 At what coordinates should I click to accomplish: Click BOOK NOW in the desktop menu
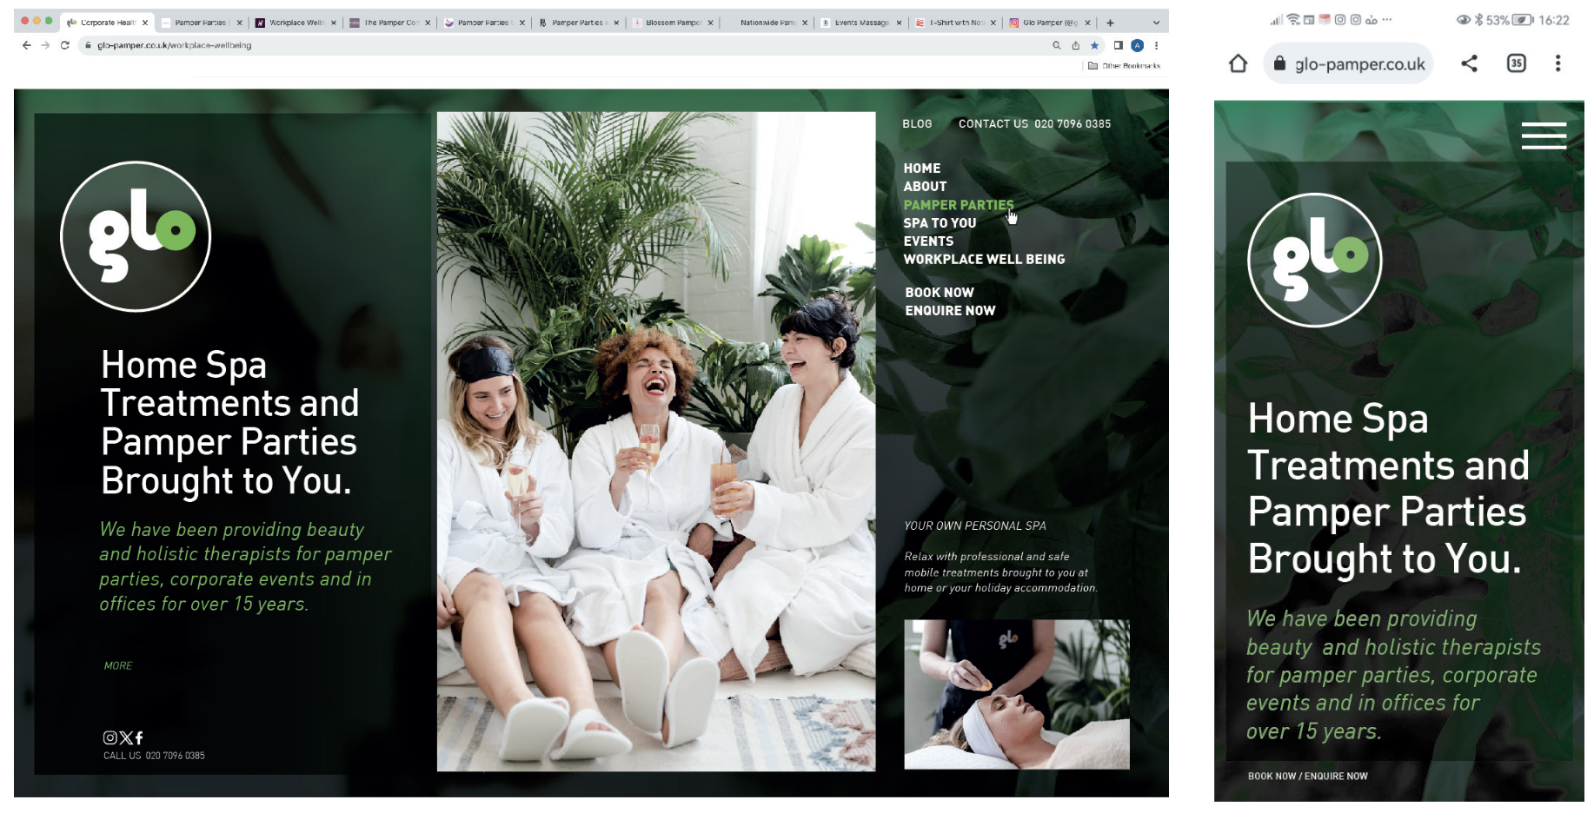coord(940,293)
